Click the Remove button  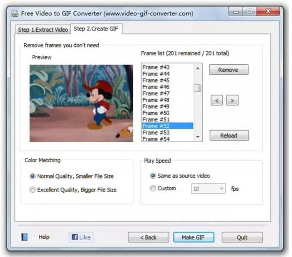(x=229, y=70)
